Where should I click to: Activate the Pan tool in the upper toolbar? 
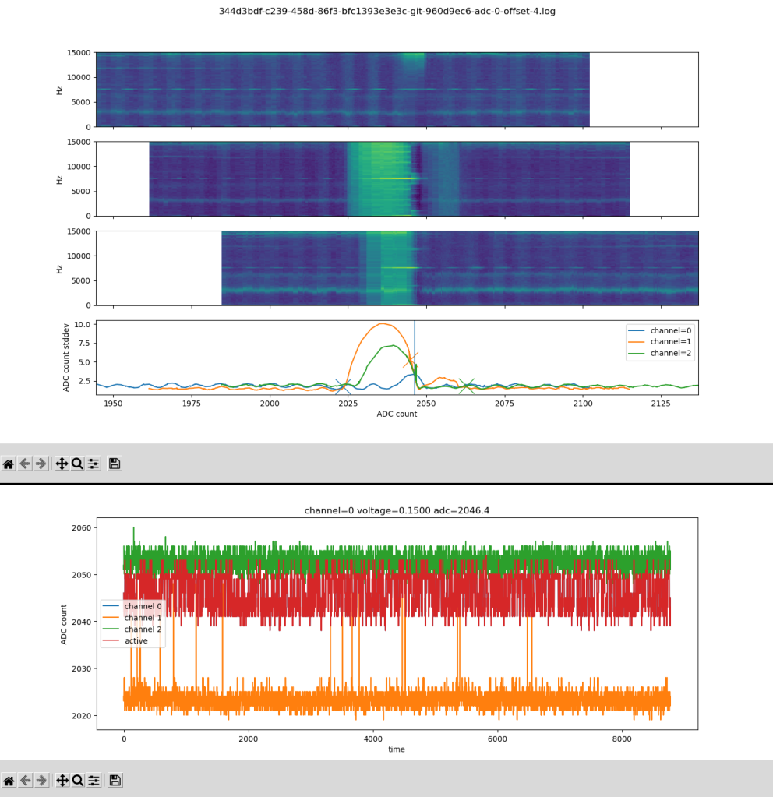coord(62,464)
